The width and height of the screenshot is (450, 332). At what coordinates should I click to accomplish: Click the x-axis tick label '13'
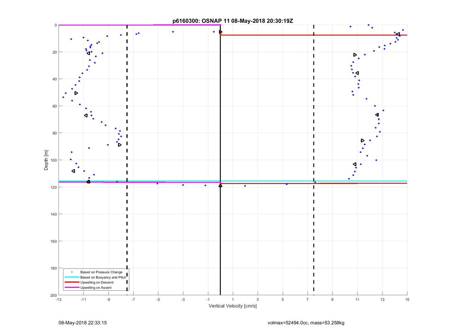(382, 300)
